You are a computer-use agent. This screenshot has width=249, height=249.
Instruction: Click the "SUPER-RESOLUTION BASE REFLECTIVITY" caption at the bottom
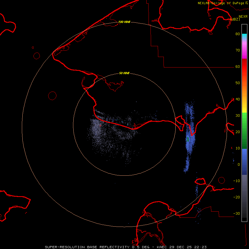[87, 247]
